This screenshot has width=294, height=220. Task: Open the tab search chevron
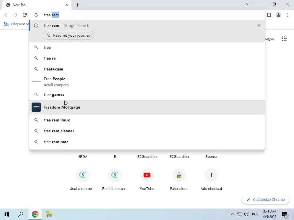pos(248,4)
